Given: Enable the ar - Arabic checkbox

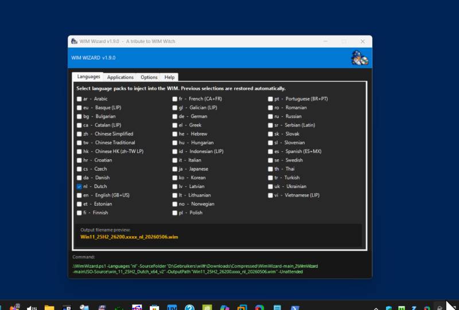Looking at the screenshot, I should [x=79, y=99].
